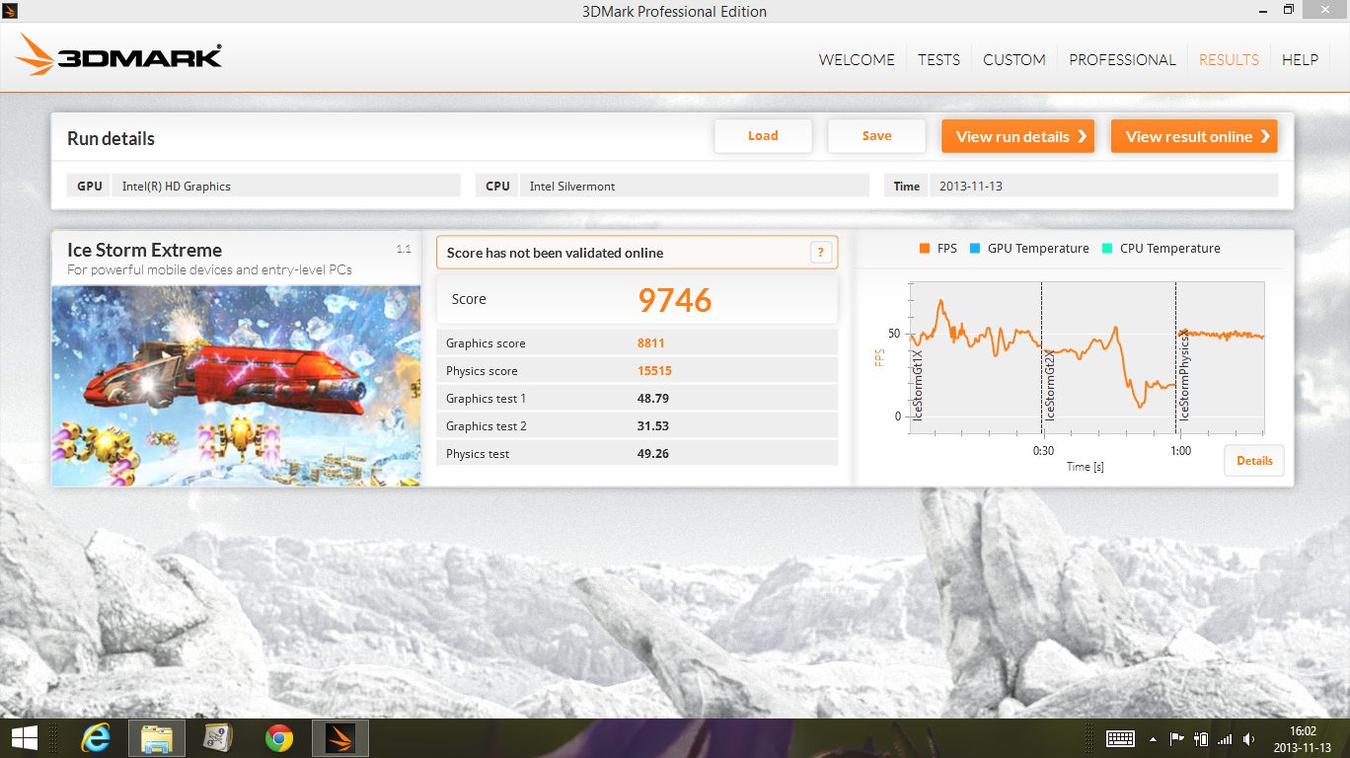Click the Run details heading

click(111, 138)
